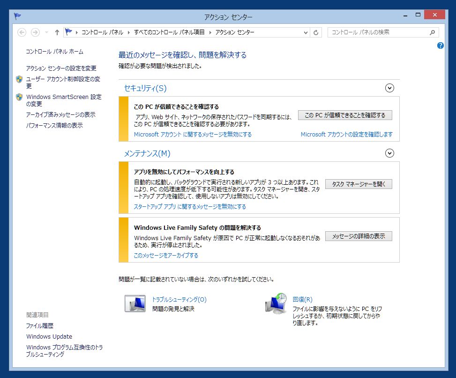Go up one level with the up arrow
456x378 pixels.
tap(57, 32)
